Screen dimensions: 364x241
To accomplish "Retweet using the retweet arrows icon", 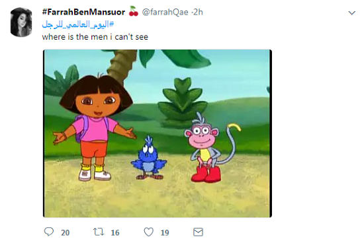I will pos(99,232).
